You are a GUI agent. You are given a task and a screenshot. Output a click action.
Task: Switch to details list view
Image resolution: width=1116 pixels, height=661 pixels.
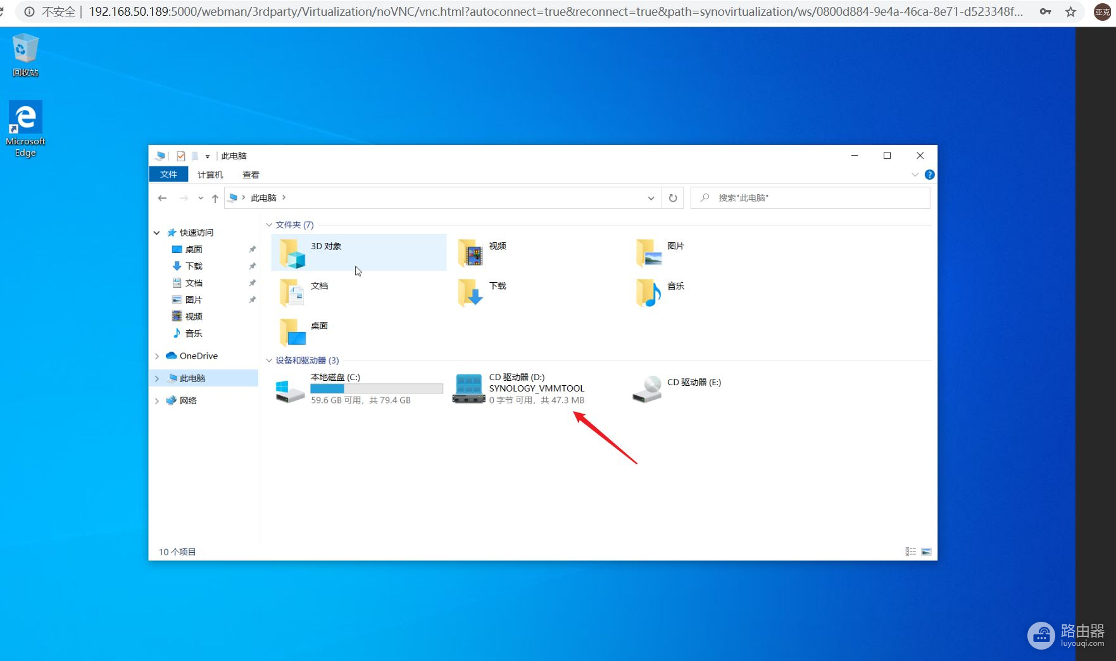tap(910, 552)
